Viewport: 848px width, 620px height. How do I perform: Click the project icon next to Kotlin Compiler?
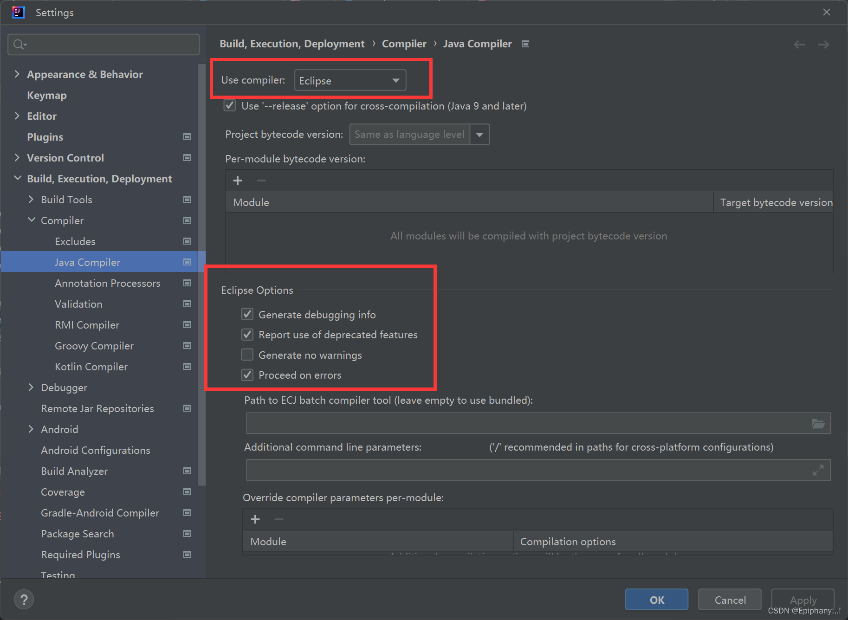click(x=187, y=367)
